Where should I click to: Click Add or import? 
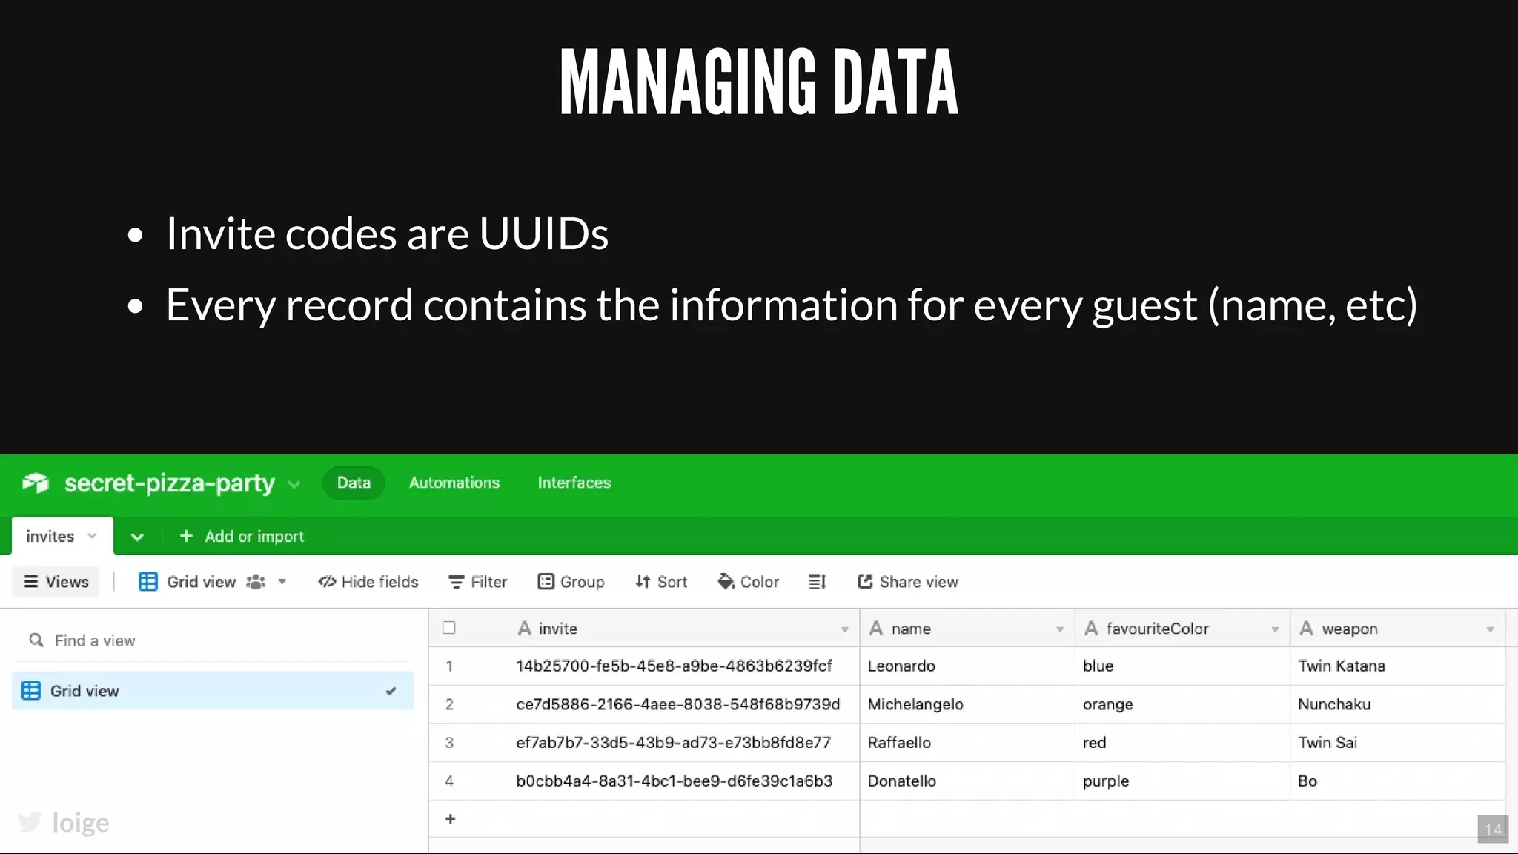254,536
